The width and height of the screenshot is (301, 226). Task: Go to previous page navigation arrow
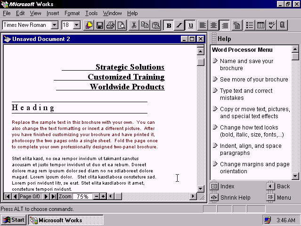(15, 196)
